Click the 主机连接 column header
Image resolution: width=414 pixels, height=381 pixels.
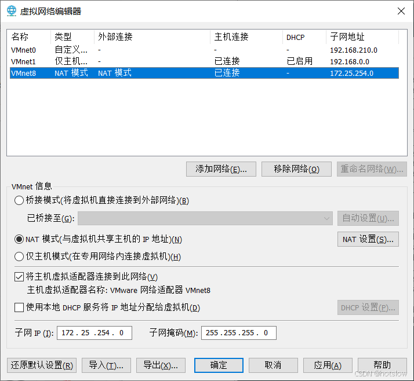coord(246,37)
